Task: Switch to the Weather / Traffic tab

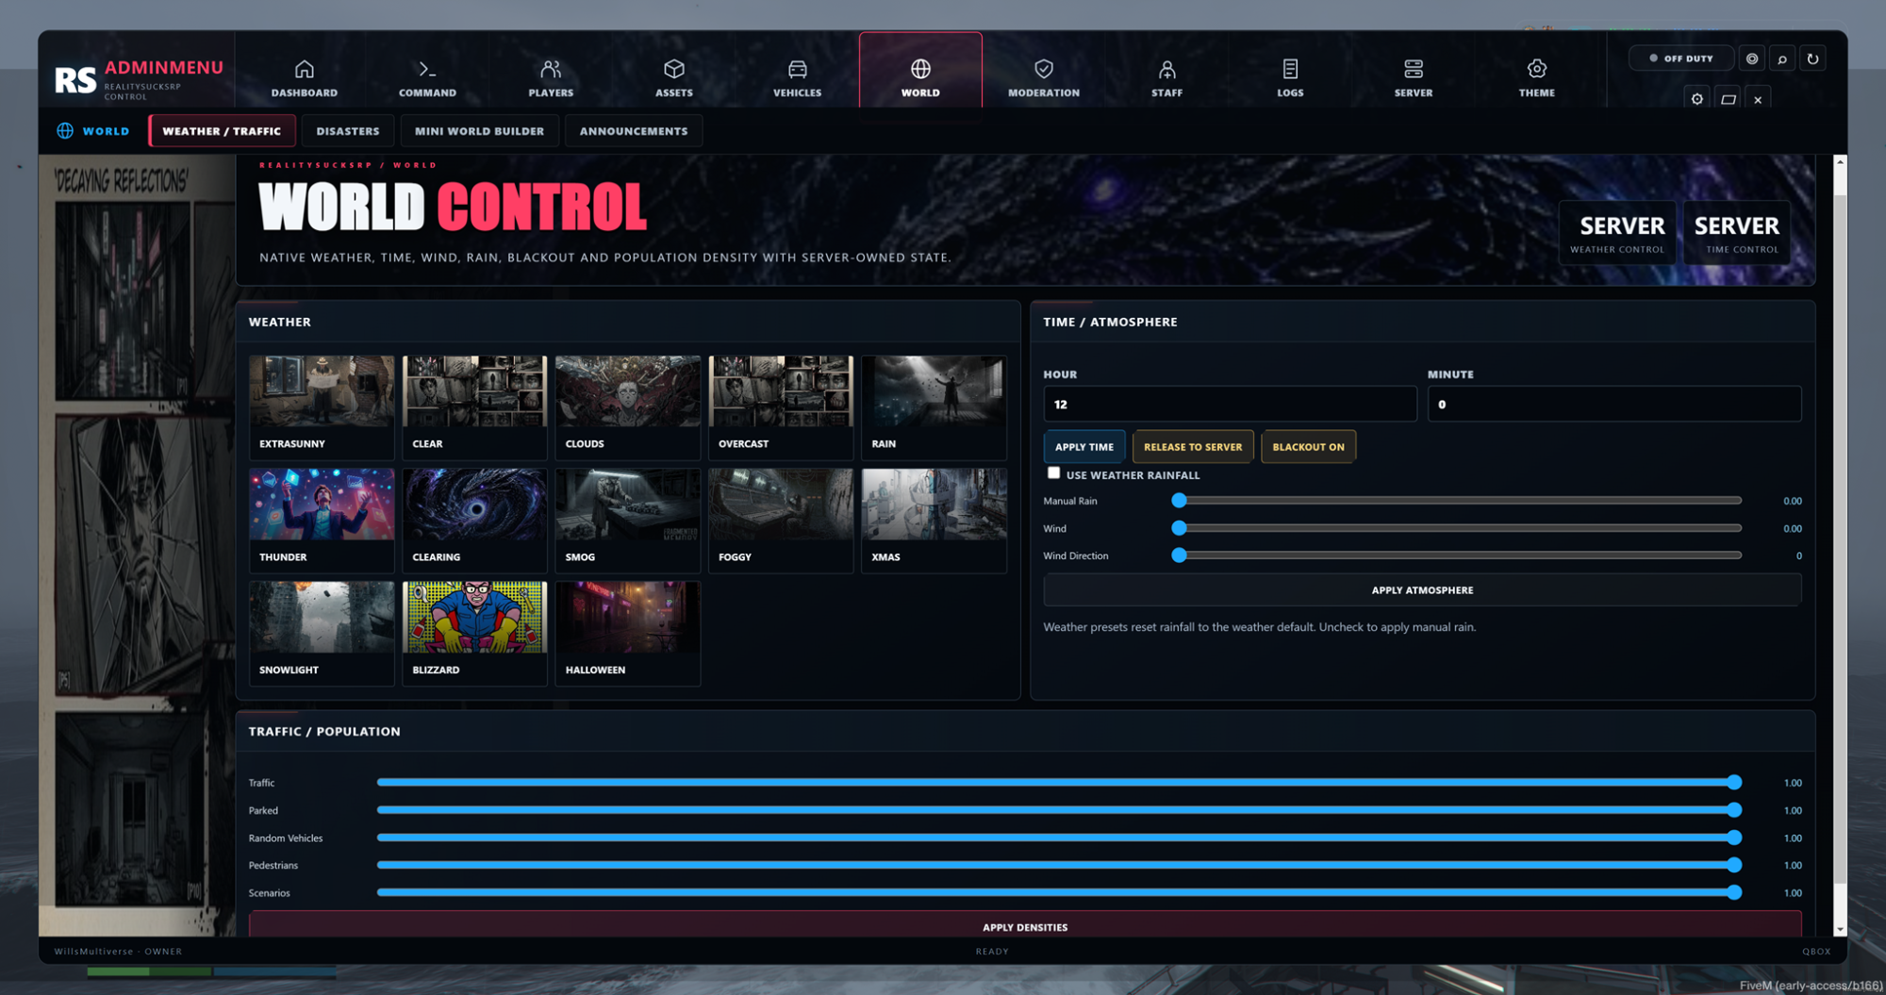Action: tap(222, 131)
